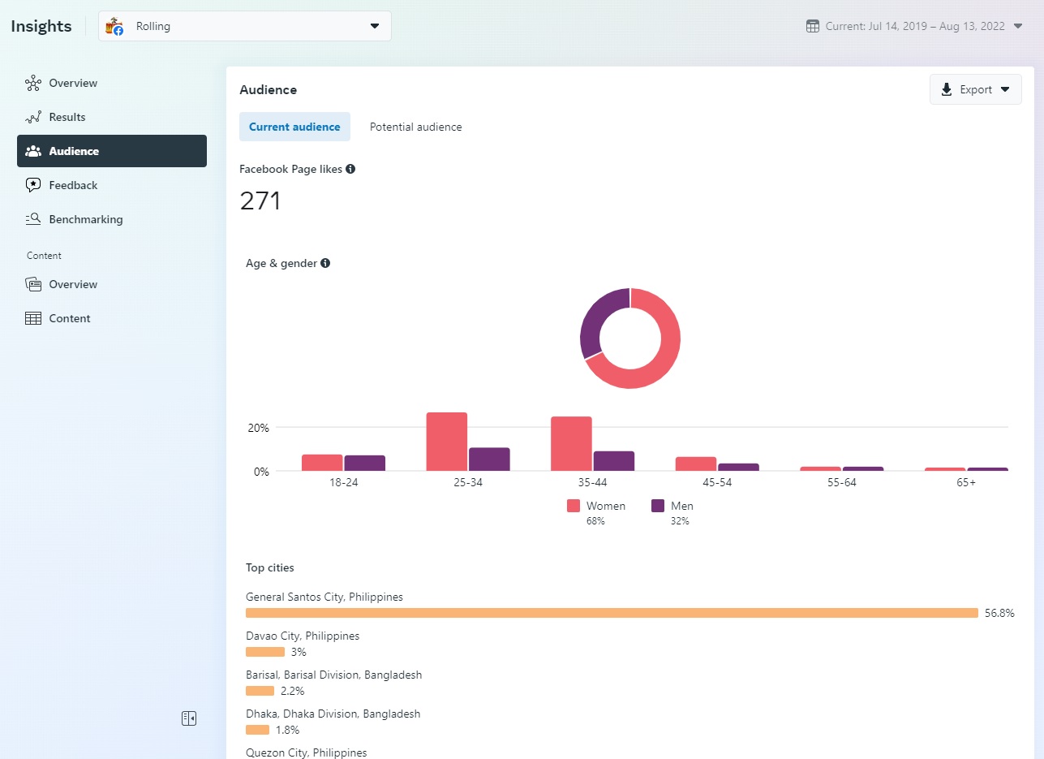Click the Content table grid icon
This screenshot has height=759, width=1044.
coord(33,318)
